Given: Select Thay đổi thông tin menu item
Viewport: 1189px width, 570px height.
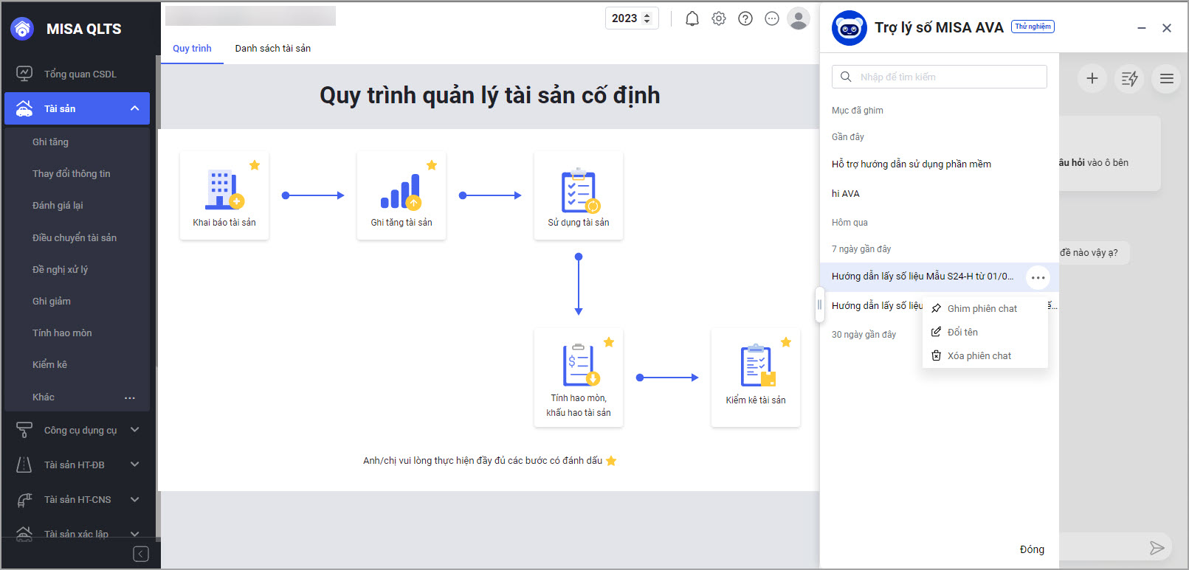Looking at the screenshot, I should click(x=71, y=173).
